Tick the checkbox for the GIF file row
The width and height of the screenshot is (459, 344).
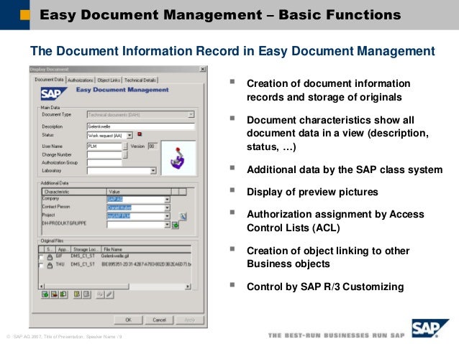click(41, 257)
